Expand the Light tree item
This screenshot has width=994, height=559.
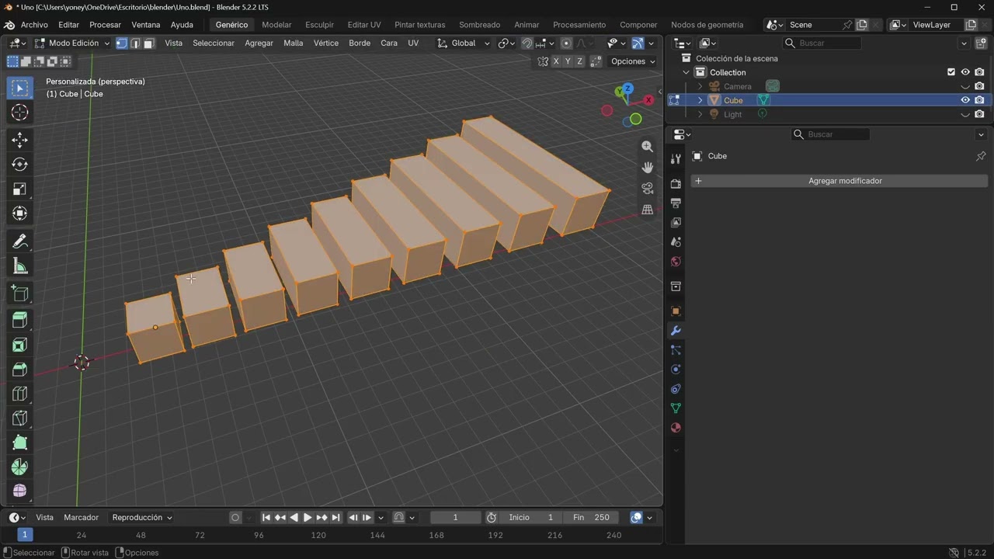point(700,114)
